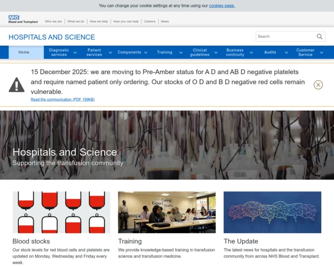Open the Blood stocks bag illustration thumbnail
Screen dimensions: 334x267
tap(61, 212)
